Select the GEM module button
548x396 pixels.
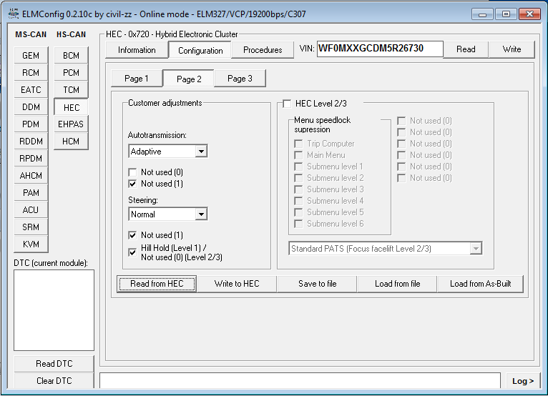tap(31, 56)
